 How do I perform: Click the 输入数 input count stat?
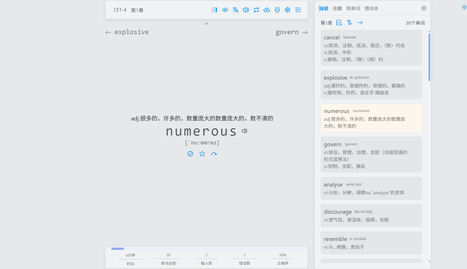(207, 259)
